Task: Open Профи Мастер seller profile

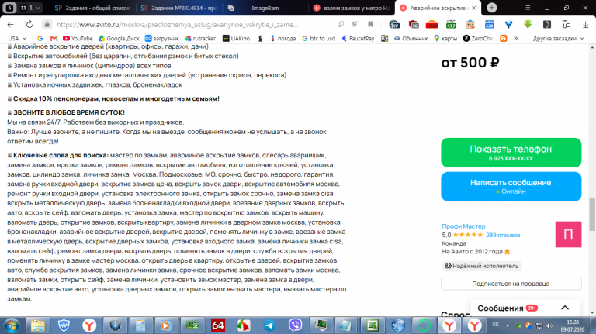Action: click(x=463, y=226)
